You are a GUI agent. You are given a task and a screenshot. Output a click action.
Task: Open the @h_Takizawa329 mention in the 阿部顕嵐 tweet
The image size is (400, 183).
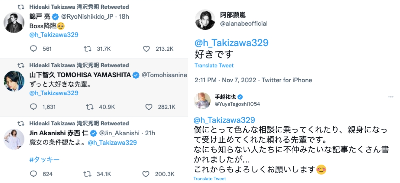click(231, 43)
